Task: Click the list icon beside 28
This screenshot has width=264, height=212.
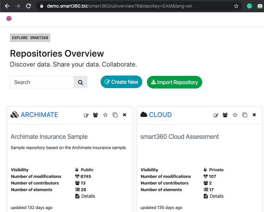Action: pyautogui.click(x=77, y=189)
